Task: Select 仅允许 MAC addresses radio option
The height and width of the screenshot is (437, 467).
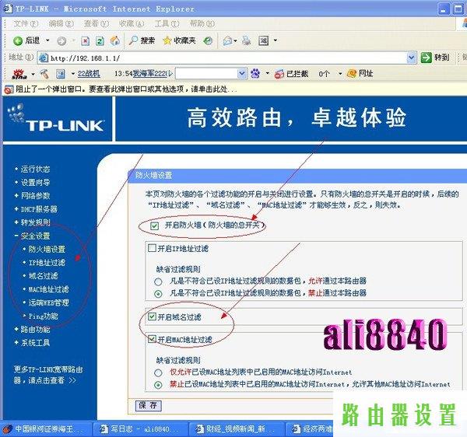Action: click(x=158, y=372)
